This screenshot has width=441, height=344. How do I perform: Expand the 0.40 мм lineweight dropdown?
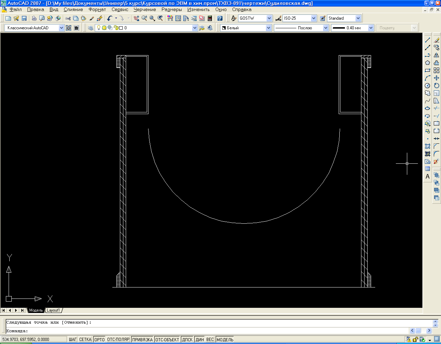click(371, 28)
